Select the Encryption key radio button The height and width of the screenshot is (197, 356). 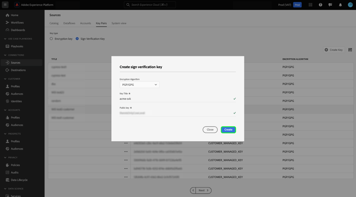[51, 39]
